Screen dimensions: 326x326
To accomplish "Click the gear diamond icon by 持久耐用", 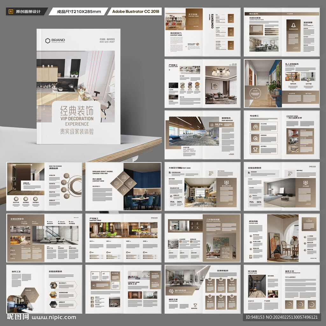I will [x=117, y=183].
